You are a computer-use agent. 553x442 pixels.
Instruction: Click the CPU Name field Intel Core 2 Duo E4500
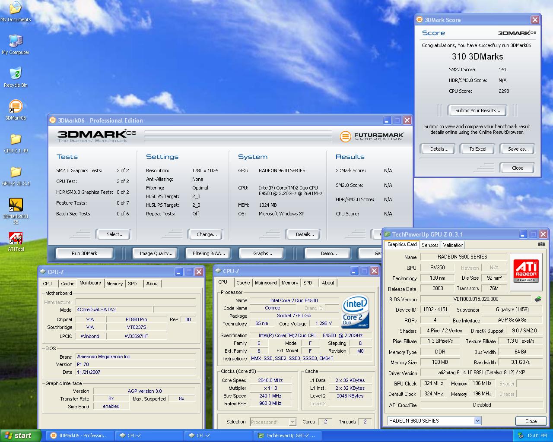(294, 300)
